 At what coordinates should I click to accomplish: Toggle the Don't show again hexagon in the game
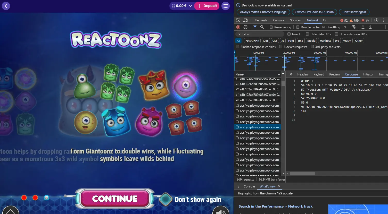click(165, 199)
